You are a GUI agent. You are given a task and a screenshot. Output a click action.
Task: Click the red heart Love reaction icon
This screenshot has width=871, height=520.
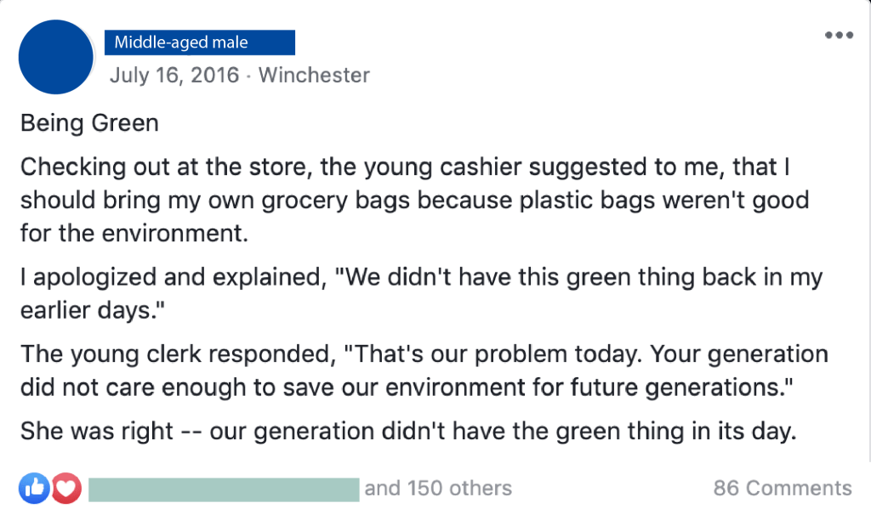65,488
